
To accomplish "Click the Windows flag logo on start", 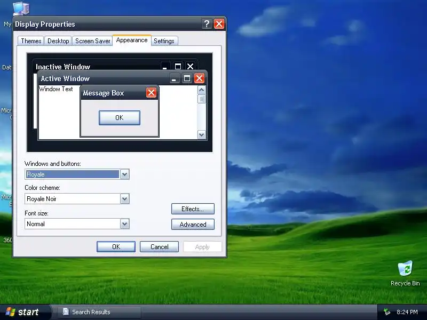I will [x=10, y=312].
